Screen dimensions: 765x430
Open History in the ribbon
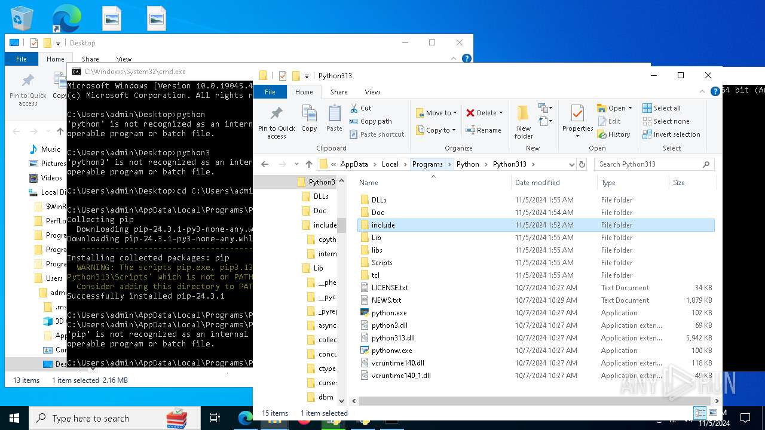tap(614, 134)
